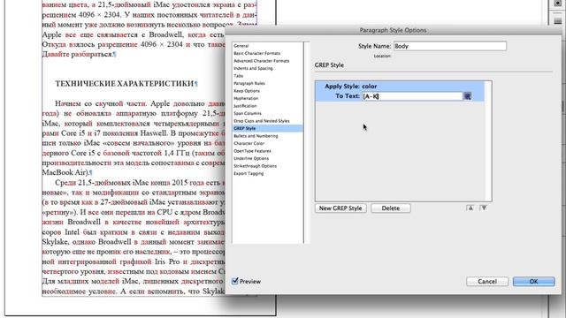This screenshot has height=318, width=566.
Task: Go to Character Color section
Action: (249, 143)
